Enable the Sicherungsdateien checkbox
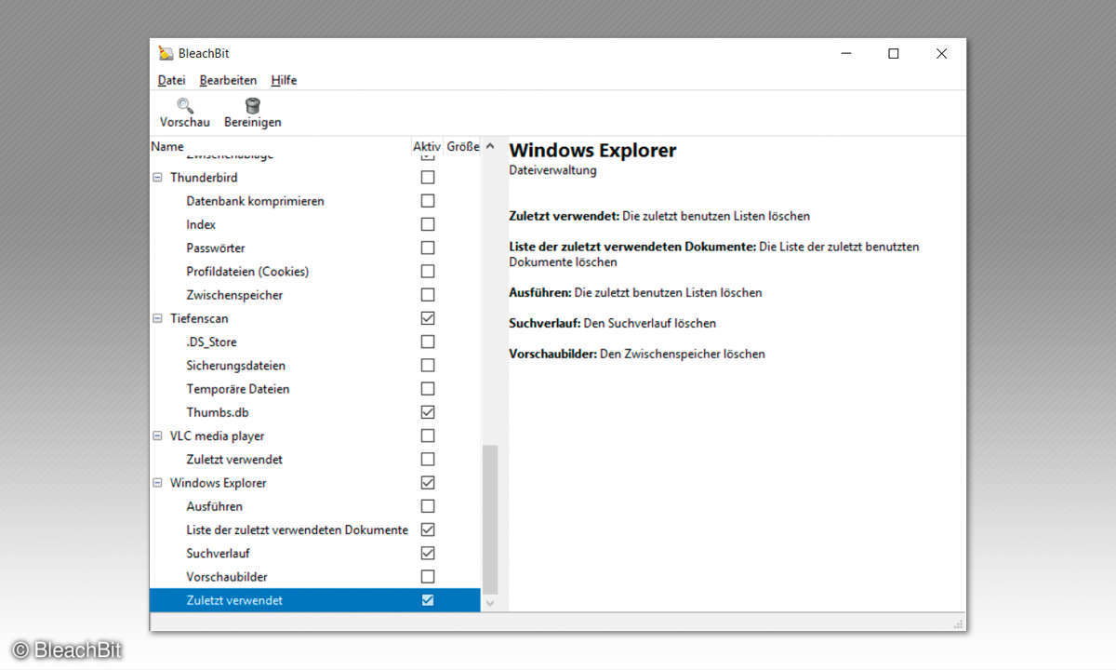 pyautogui.click(x=428, y=365)
